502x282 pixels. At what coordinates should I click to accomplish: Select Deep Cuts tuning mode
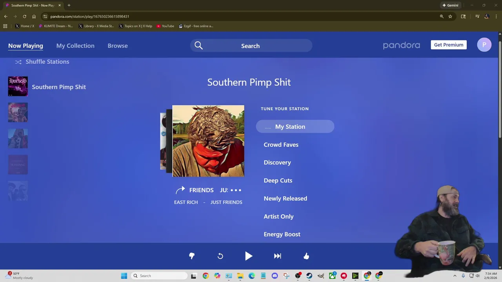coord(278,181)
